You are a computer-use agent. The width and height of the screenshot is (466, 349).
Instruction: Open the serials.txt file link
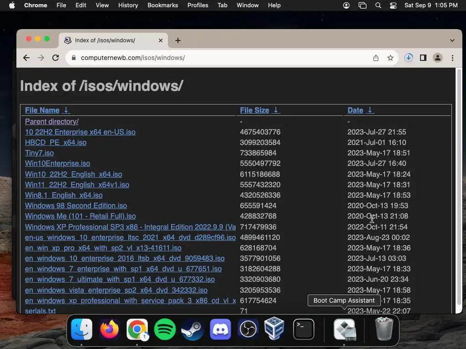[x=40, y=311]
